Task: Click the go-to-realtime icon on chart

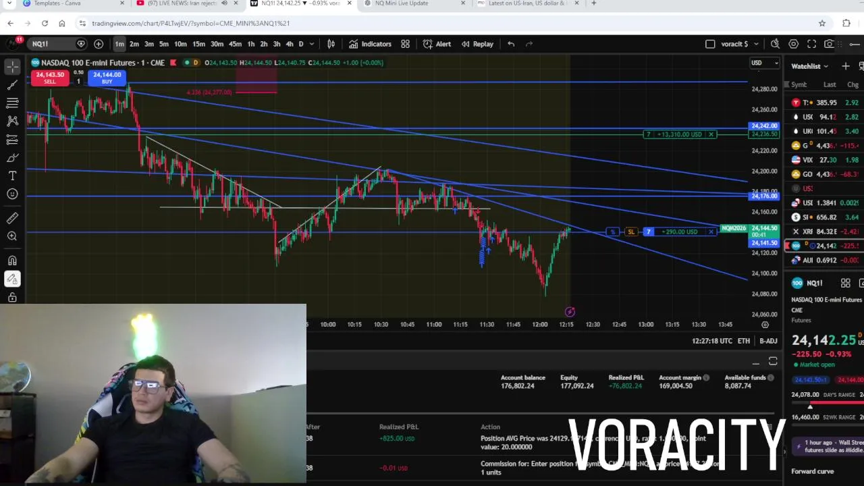Action: [x=570, y=312]
